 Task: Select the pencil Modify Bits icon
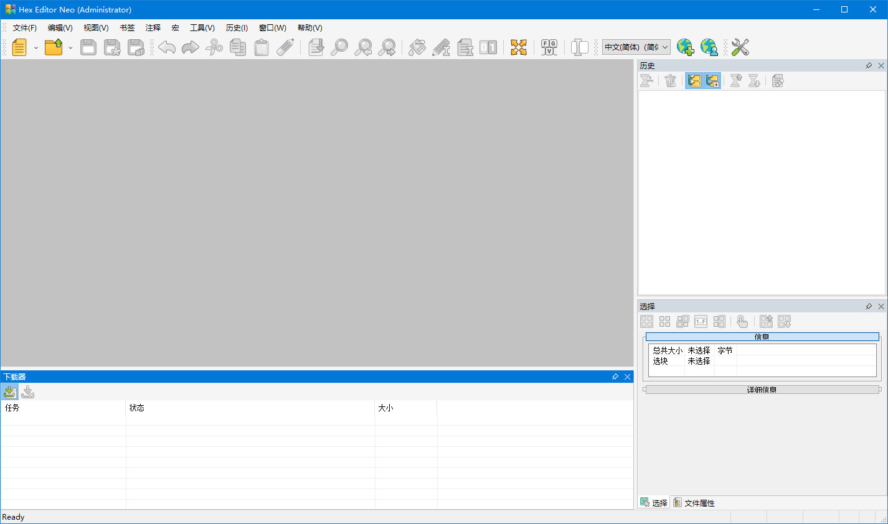(x=442, y=47)
